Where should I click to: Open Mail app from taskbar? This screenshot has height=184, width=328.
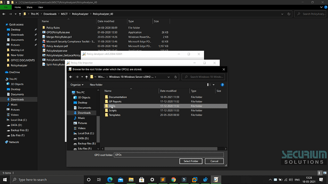pos(120,180)
